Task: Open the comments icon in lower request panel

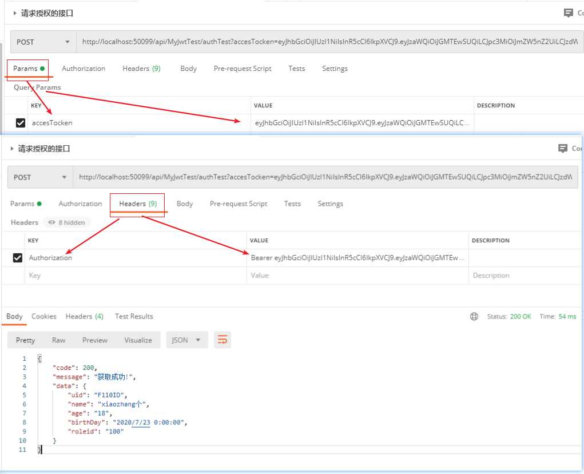Action: click(563, 148)
